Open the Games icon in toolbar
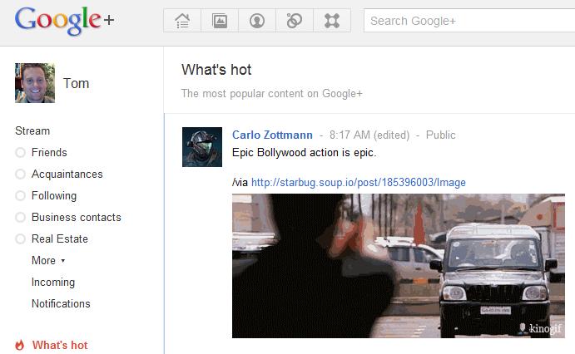The height and width of the screenshot is (354, 575). (x=332, y=21)
